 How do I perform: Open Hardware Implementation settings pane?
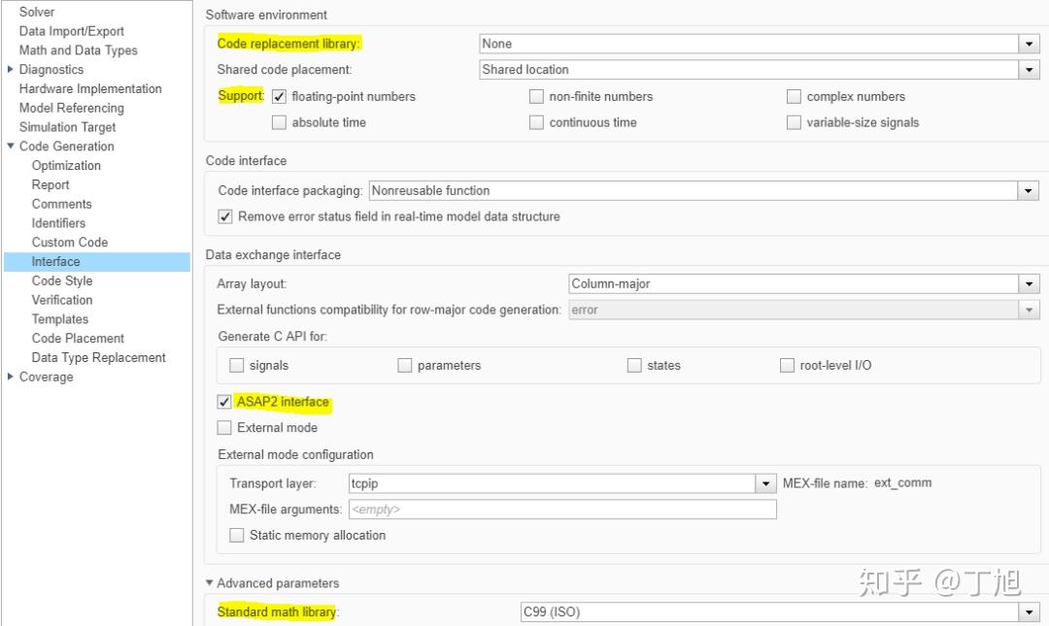coord(90,89)
